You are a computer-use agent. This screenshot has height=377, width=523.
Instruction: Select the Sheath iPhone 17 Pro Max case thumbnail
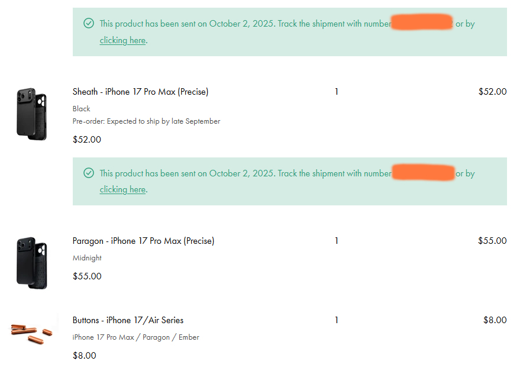pos(32,114)
